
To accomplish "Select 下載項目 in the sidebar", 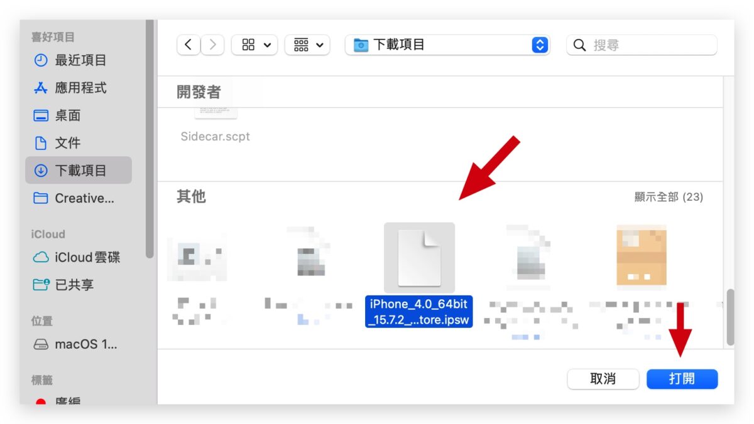I will tap(79, 171).
